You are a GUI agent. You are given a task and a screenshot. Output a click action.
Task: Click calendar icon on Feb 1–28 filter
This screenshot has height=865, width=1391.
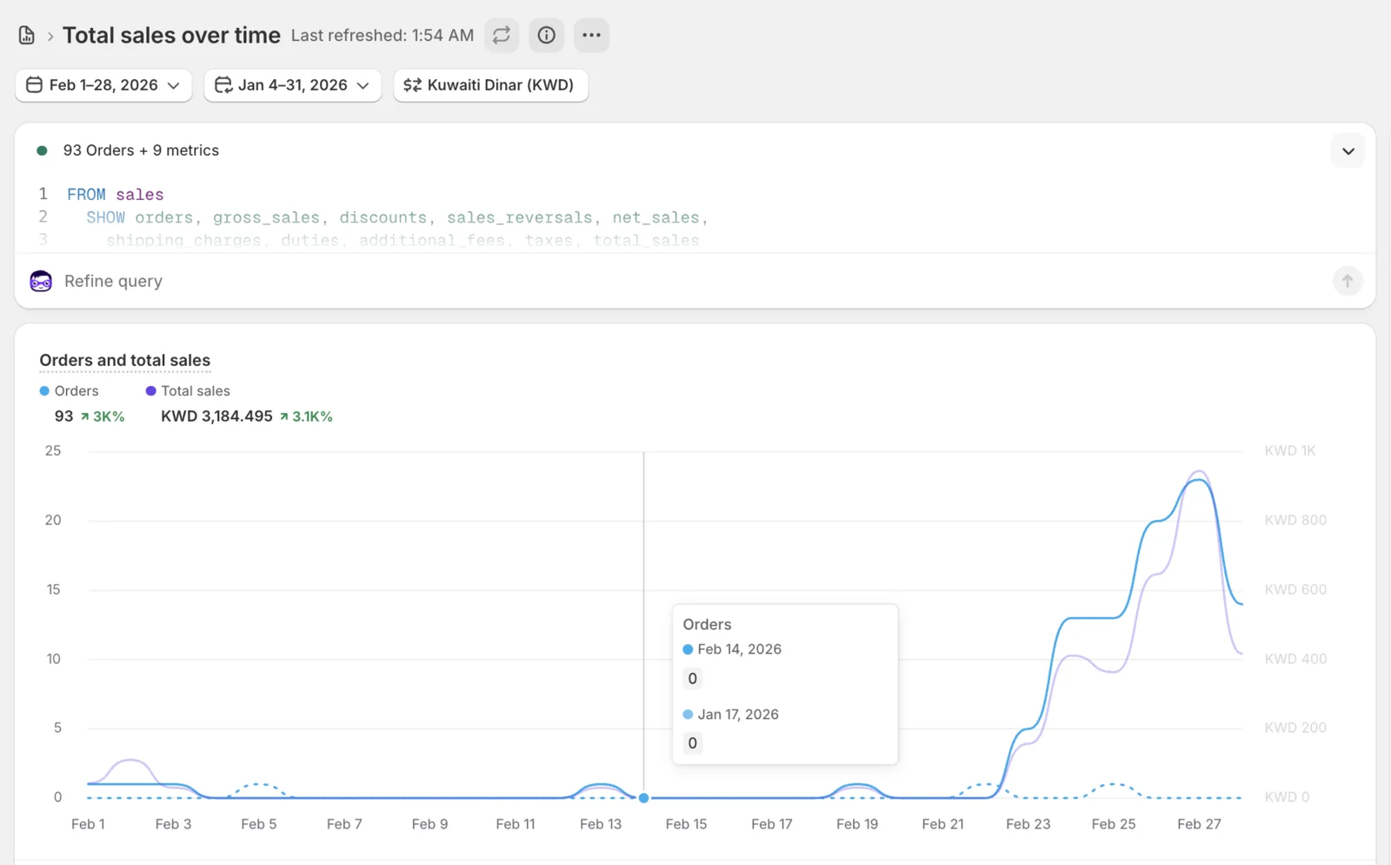point(35,85)
